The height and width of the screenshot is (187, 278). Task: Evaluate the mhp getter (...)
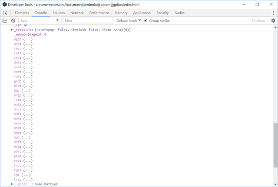[x=28, y=128]
